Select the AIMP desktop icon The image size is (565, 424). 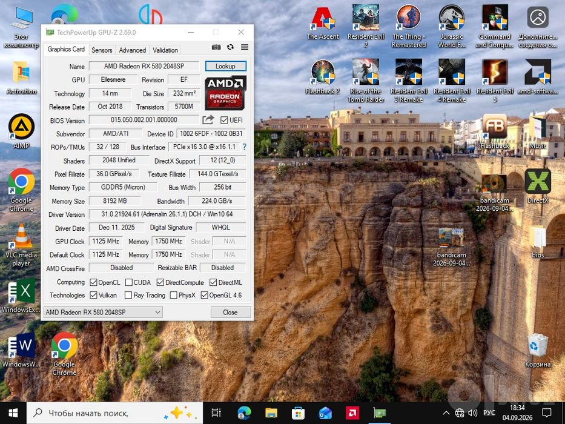coord(21,131)
